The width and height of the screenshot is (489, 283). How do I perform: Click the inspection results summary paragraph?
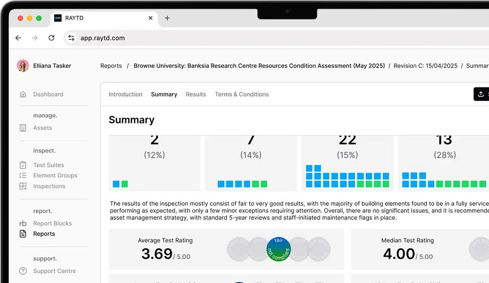point(299,210)
